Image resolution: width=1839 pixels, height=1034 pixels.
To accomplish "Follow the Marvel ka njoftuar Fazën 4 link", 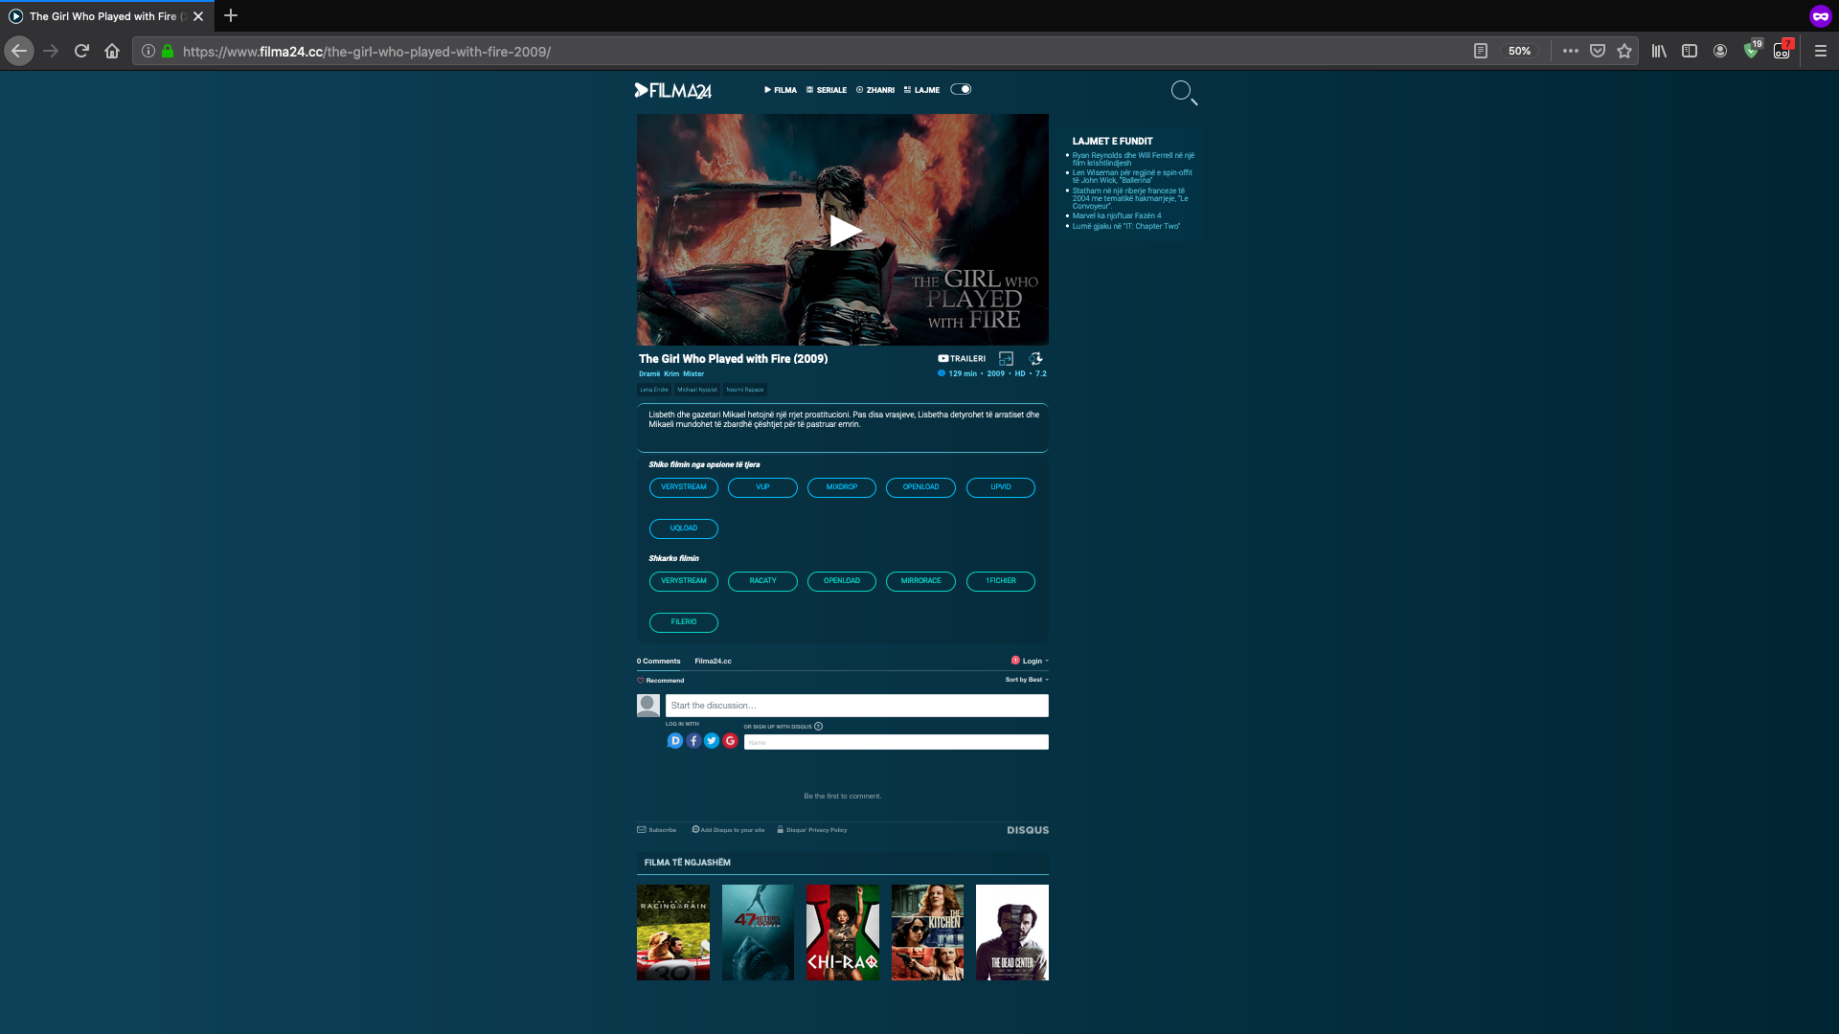I will coord(1116,215).
